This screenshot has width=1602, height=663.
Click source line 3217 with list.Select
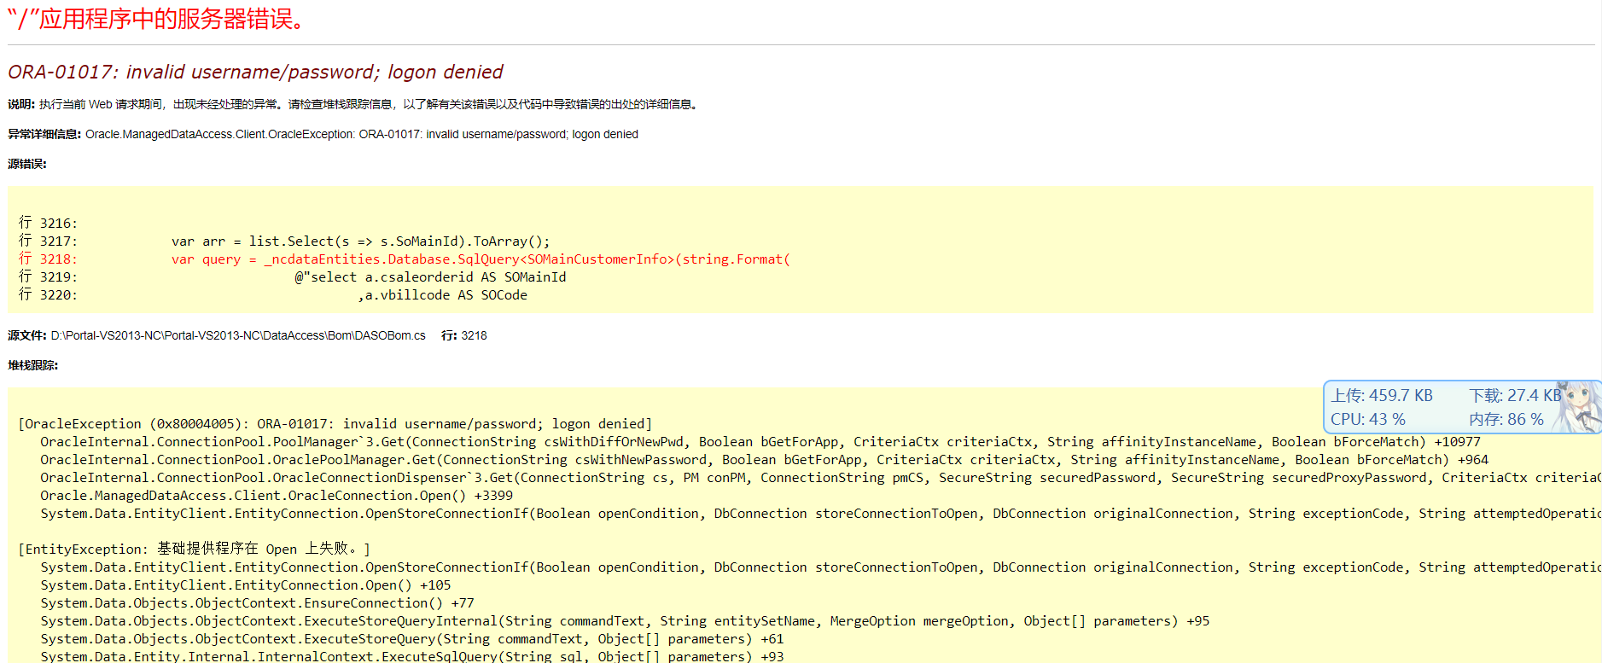coord(360,241)
